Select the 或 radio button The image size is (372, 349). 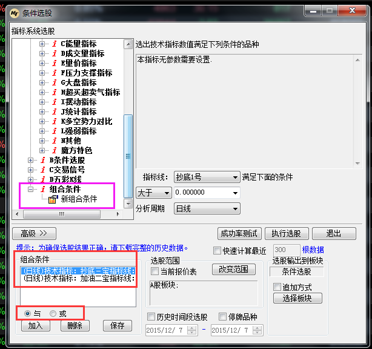(x=53, y=313)
